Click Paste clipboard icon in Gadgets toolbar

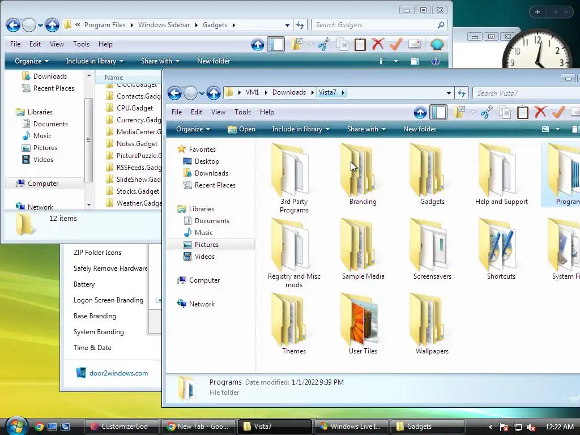[360, 44]
